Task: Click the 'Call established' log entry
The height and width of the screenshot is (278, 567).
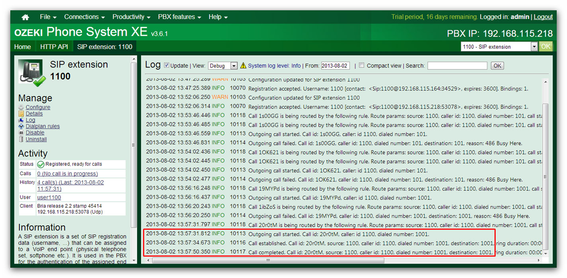Action: 344,243
